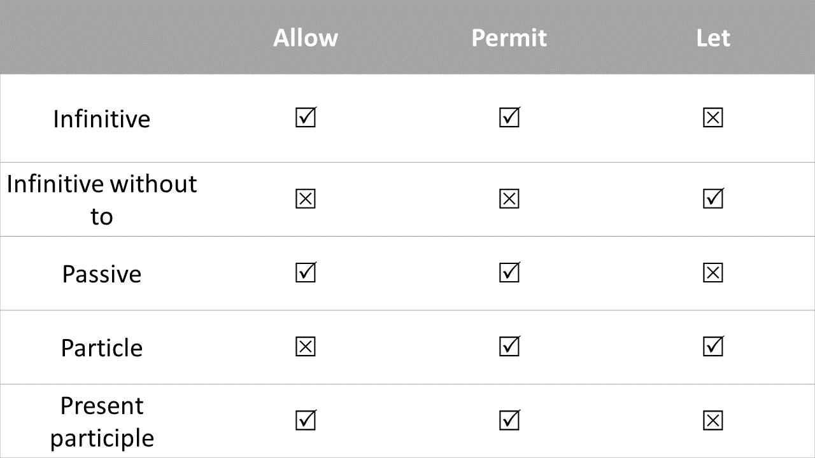The image size is (815, 458).
Task: Click the Let checkbox in Particle row
Action: 713,347
